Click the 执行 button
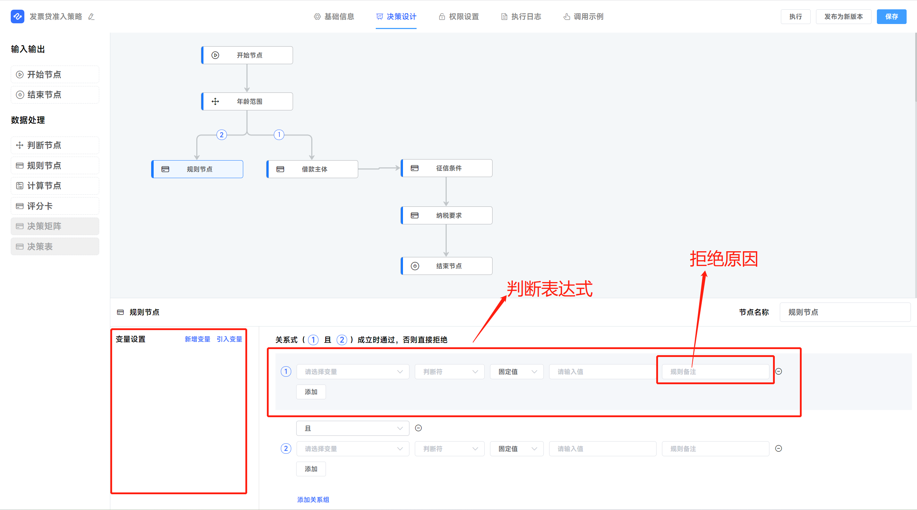The width and height of the screenshot is (917, 510). pyautogui.click(x=796, y=16)
